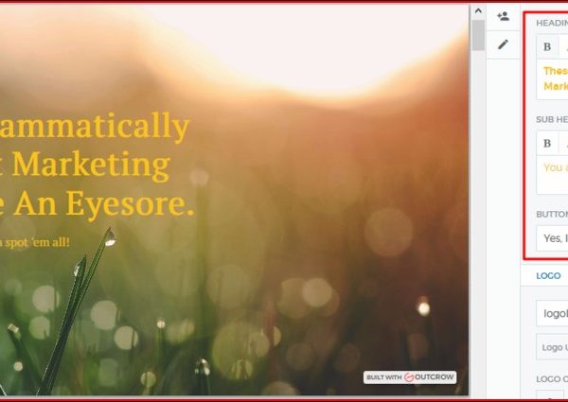Focus the Button text field starting "Yes, I"
Image resolution: width=568 pixels, height=402 pixels.
(553, 238)
